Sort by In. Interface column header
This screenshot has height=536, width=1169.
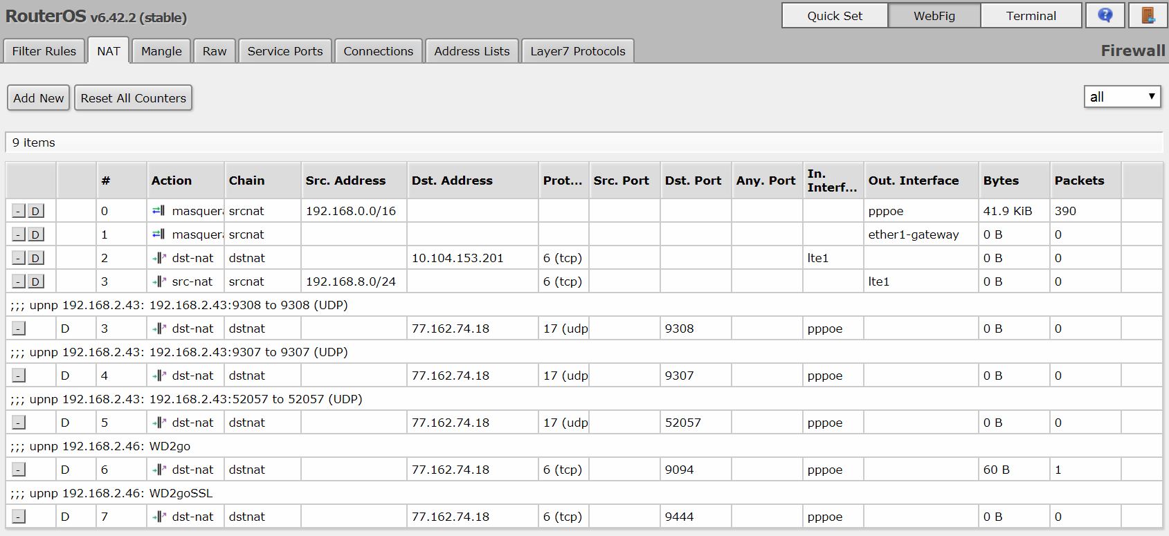(x=833, y=181)
